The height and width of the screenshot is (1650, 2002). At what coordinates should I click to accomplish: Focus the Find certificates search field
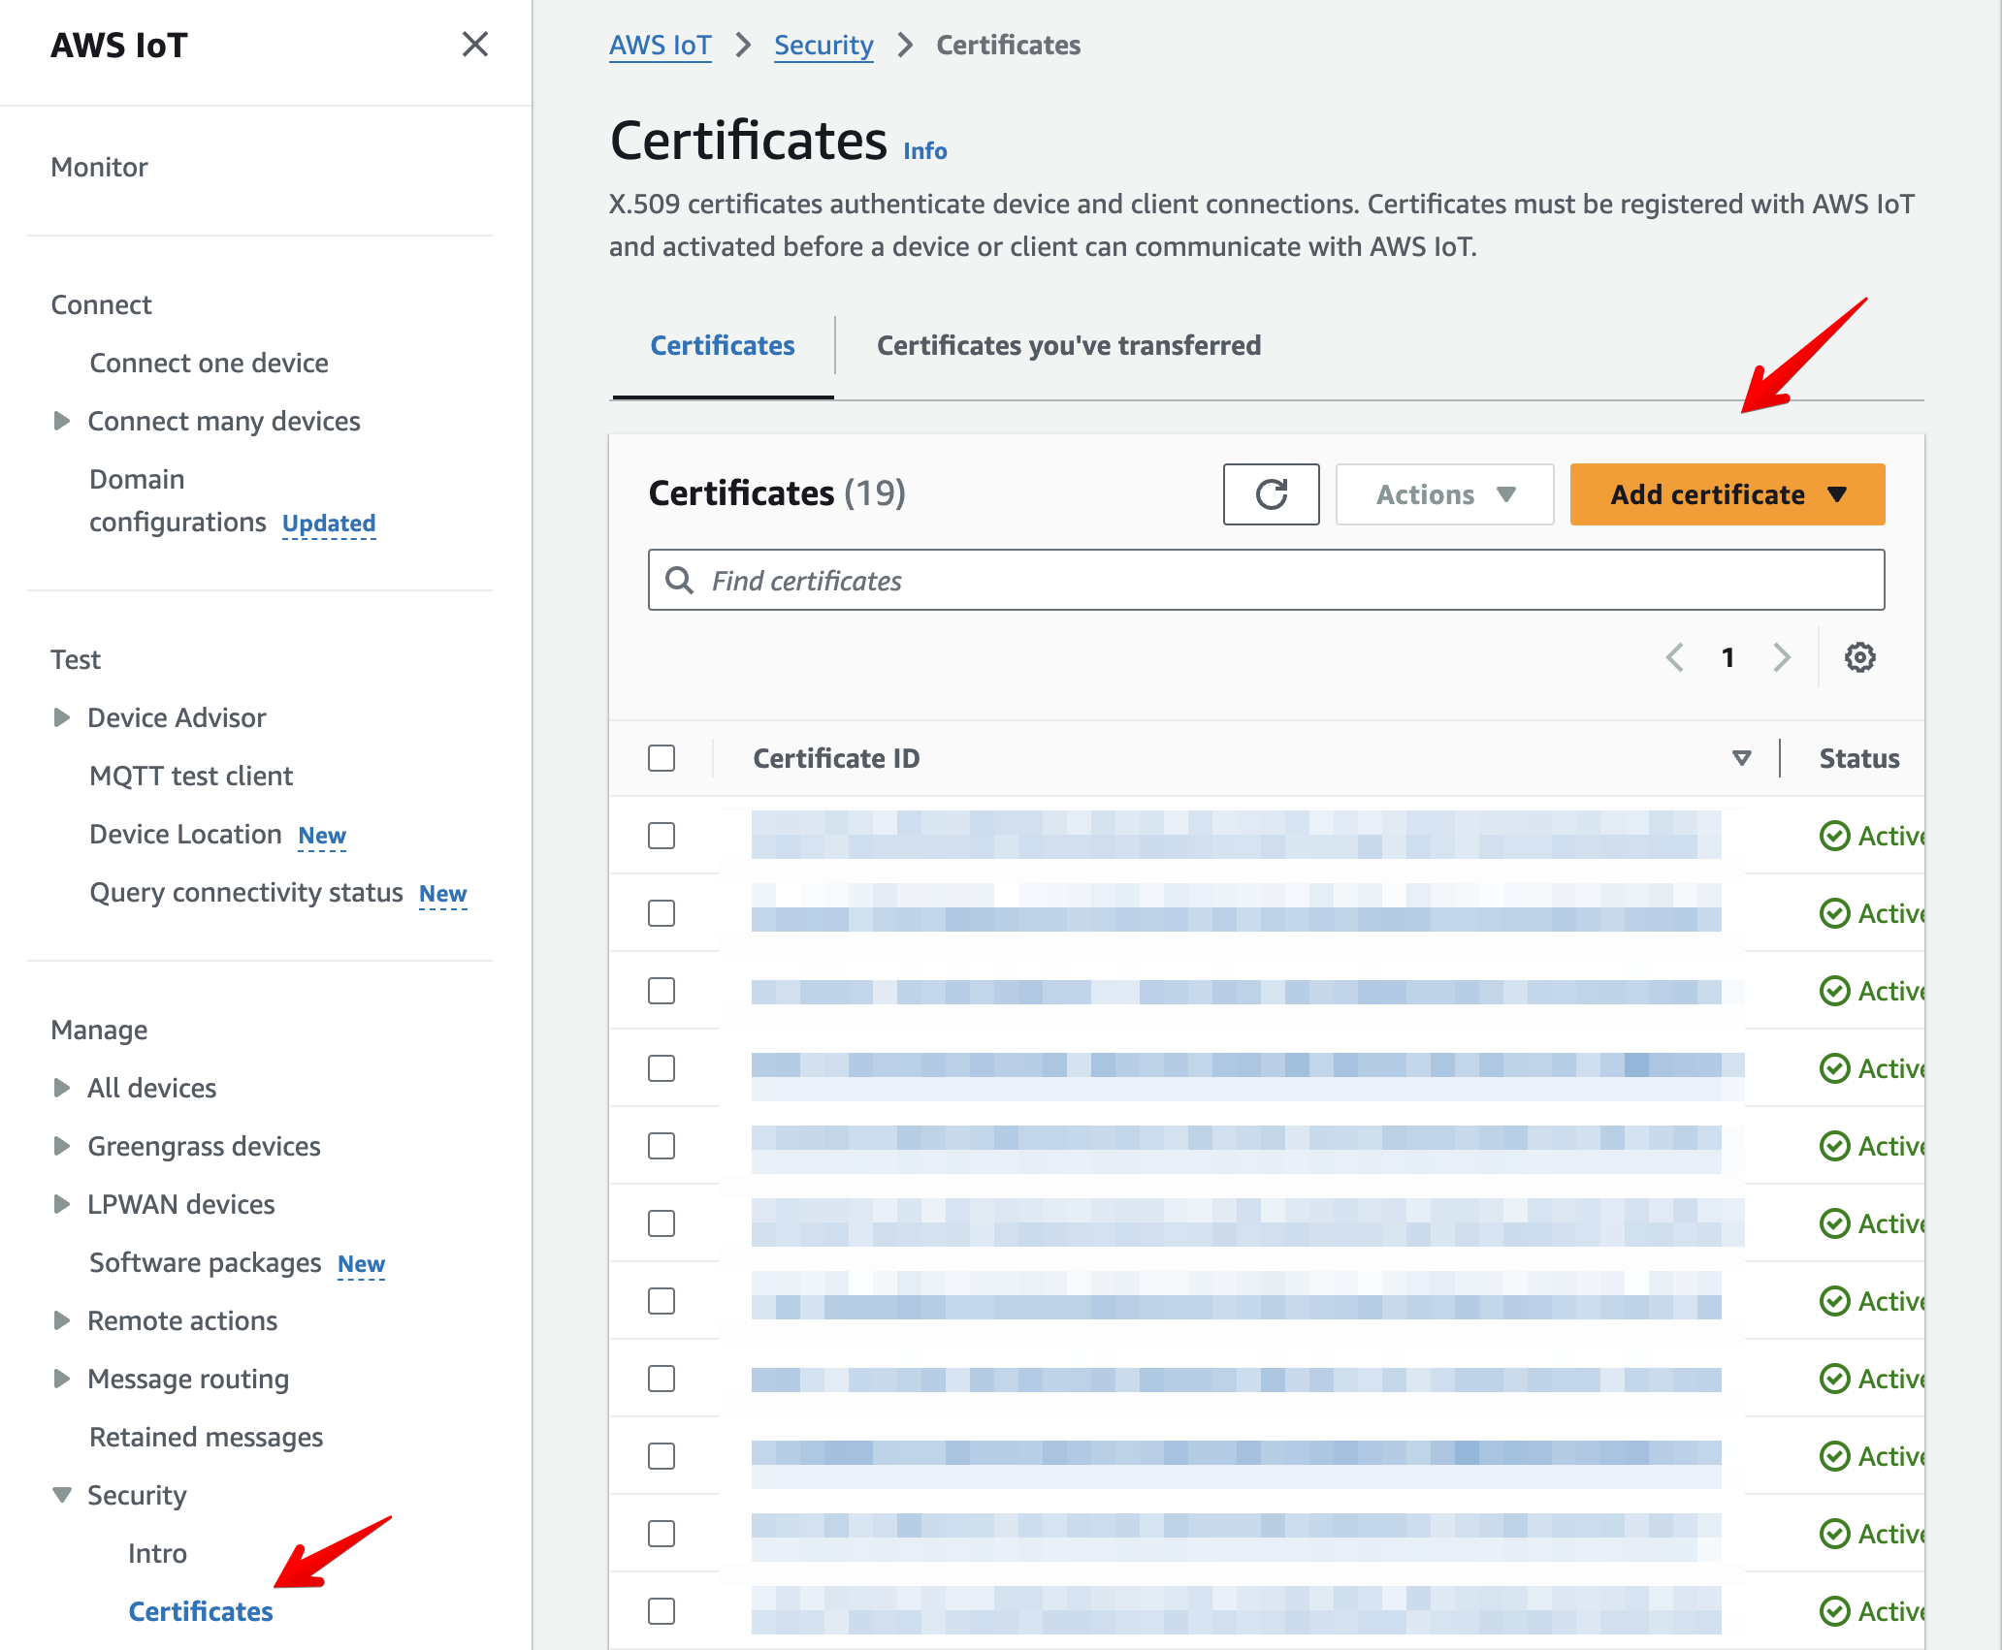pyautogui.click(x=1266, y=580)
